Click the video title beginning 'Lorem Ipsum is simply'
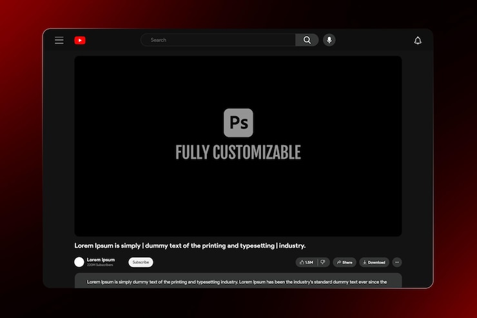 (190, 246)
